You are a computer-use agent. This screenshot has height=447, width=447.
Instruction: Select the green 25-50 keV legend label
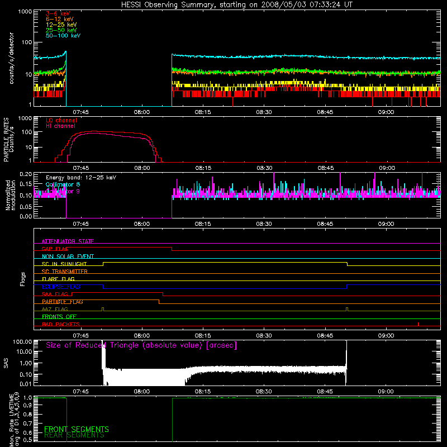pyautogui.click(x=61, y=30)
